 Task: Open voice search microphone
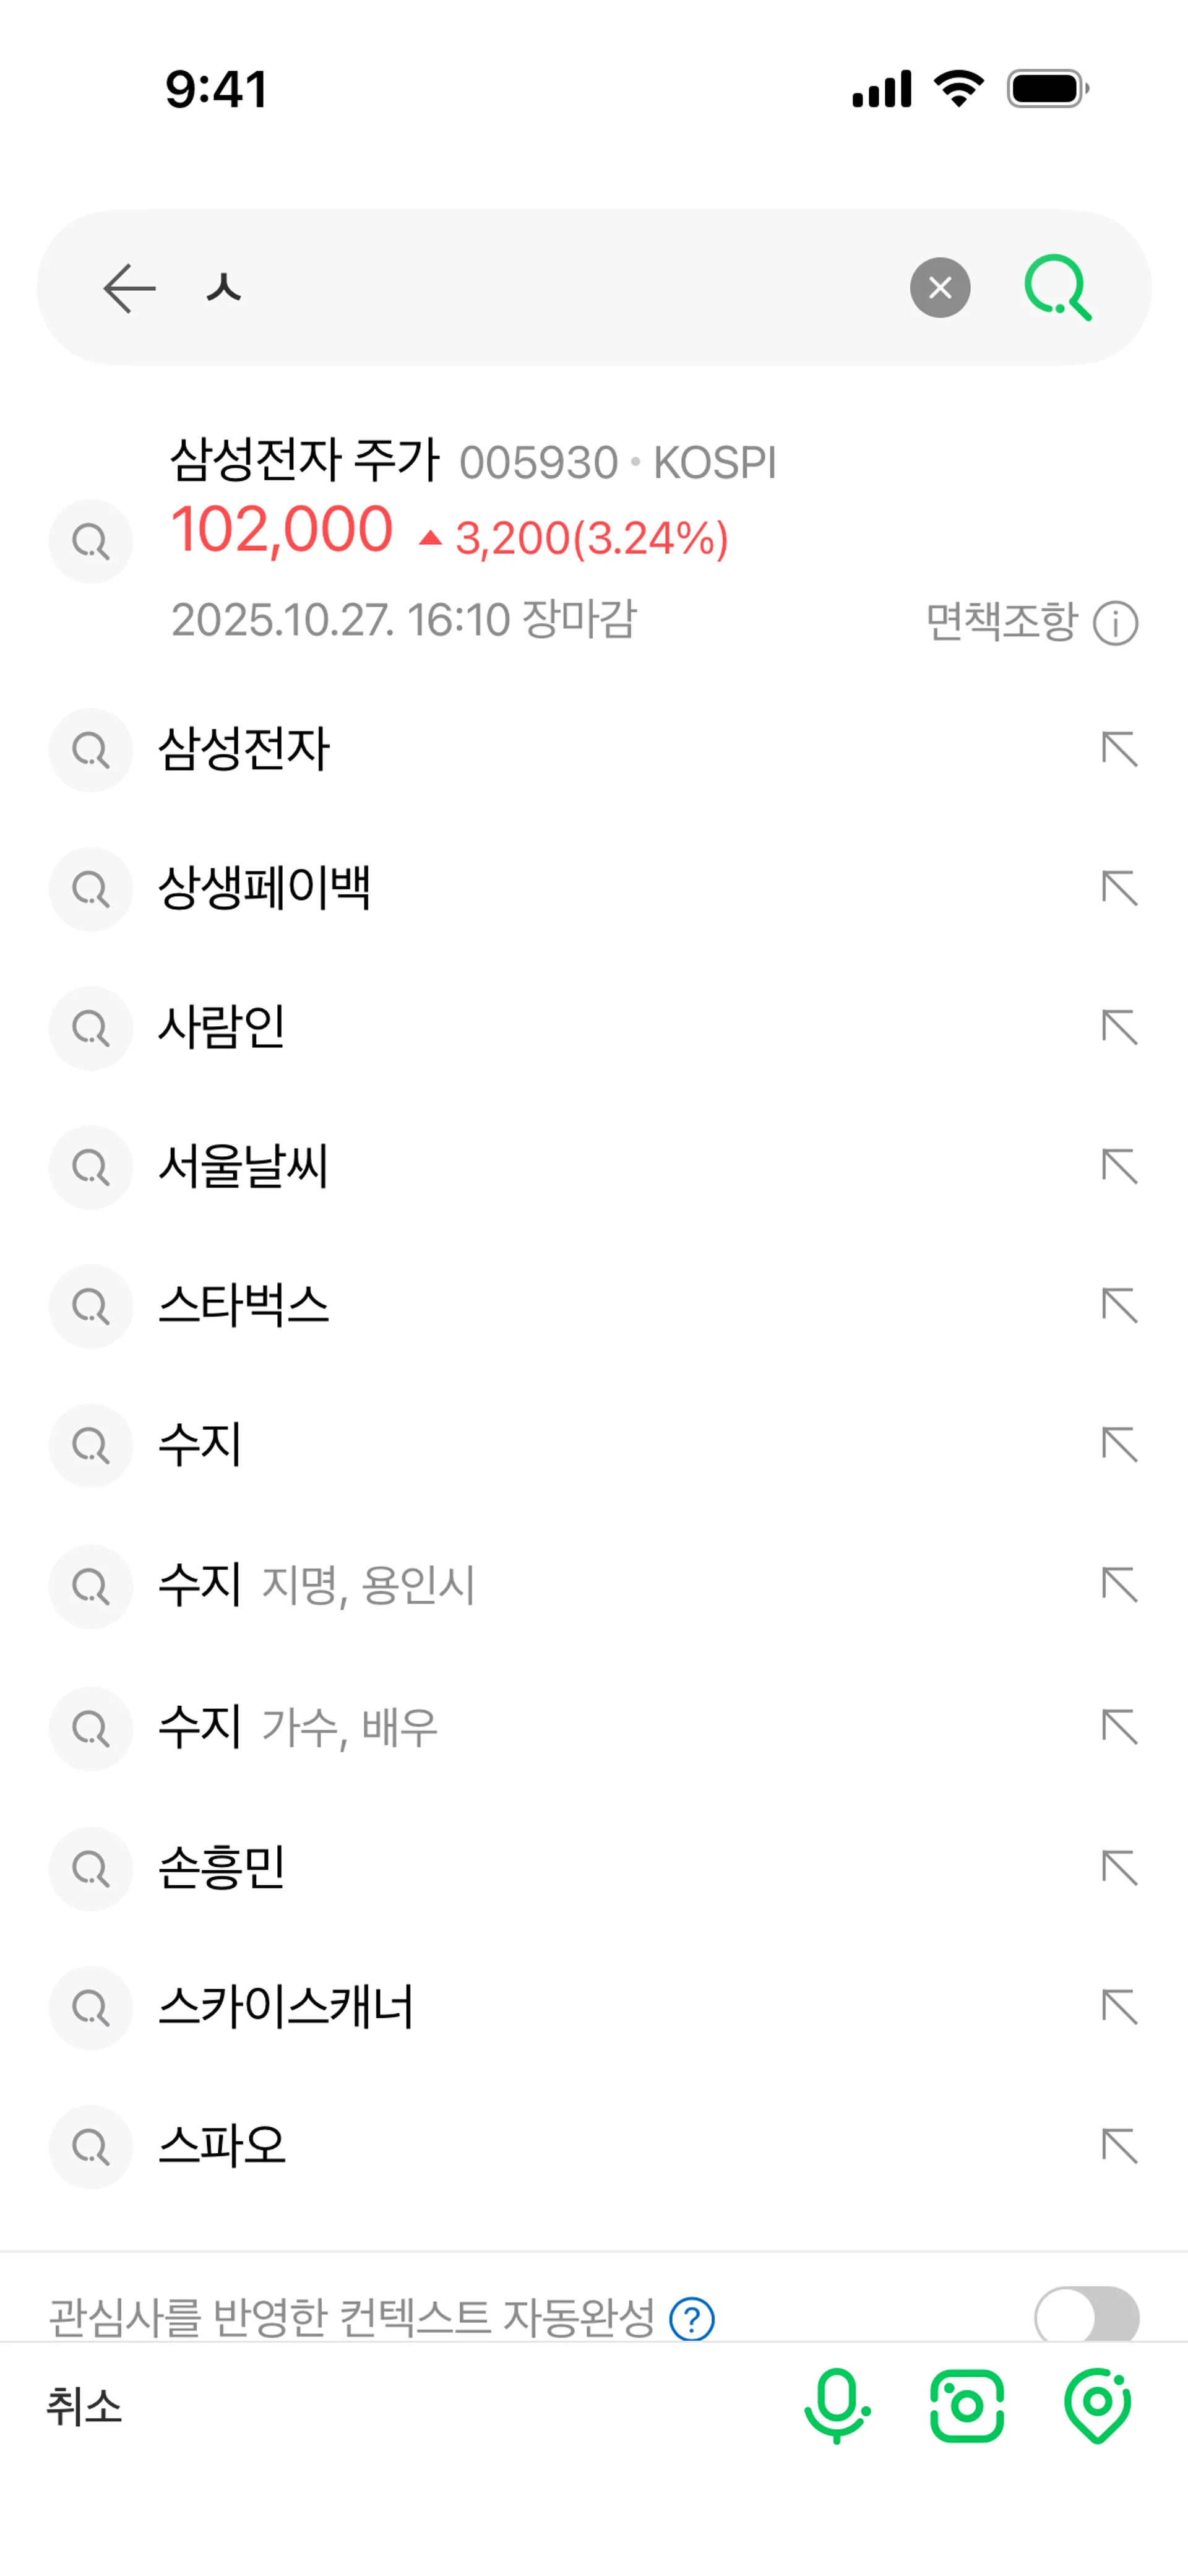coord(837,2406)
